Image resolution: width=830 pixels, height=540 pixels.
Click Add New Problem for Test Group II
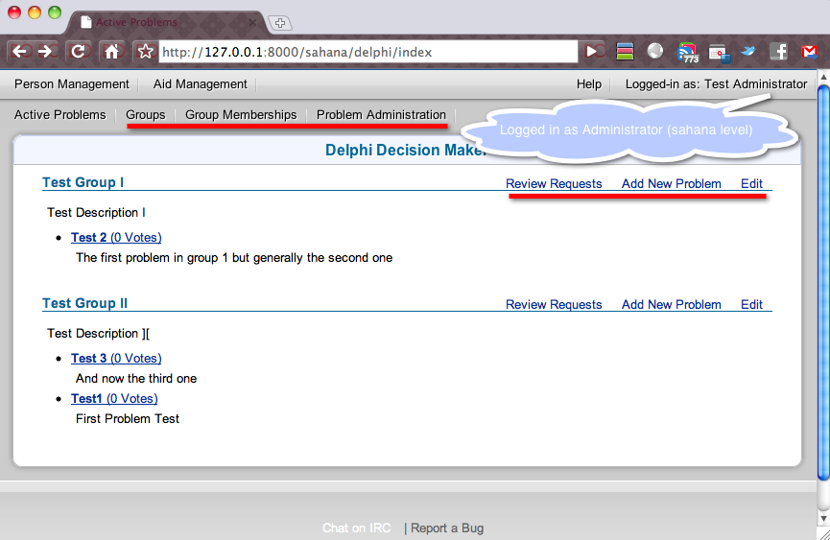tap(671, 305)
